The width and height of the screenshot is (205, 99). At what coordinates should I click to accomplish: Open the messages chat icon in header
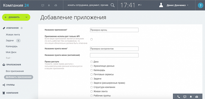click(x=43, y=5)
